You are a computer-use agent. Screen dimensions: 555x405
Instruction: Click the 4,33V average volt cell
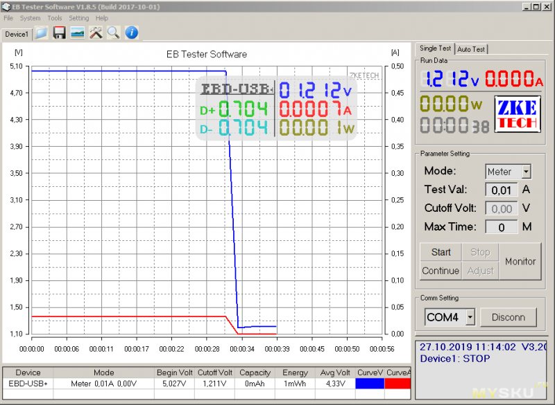click(x=335, y=384)
